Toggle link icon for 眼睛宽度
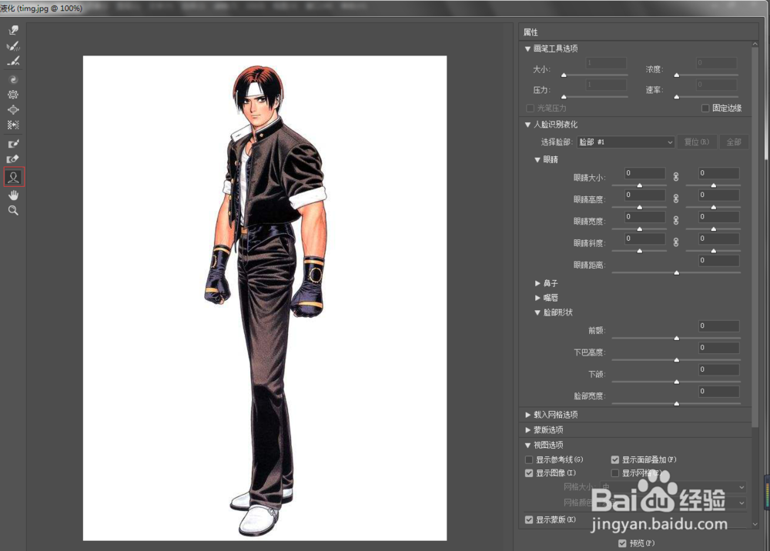Viewport: 770px width, 551px height. click(676, 220)
